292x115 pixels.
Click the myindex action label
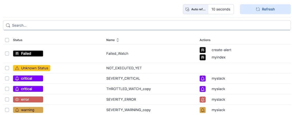coord(218,57)
